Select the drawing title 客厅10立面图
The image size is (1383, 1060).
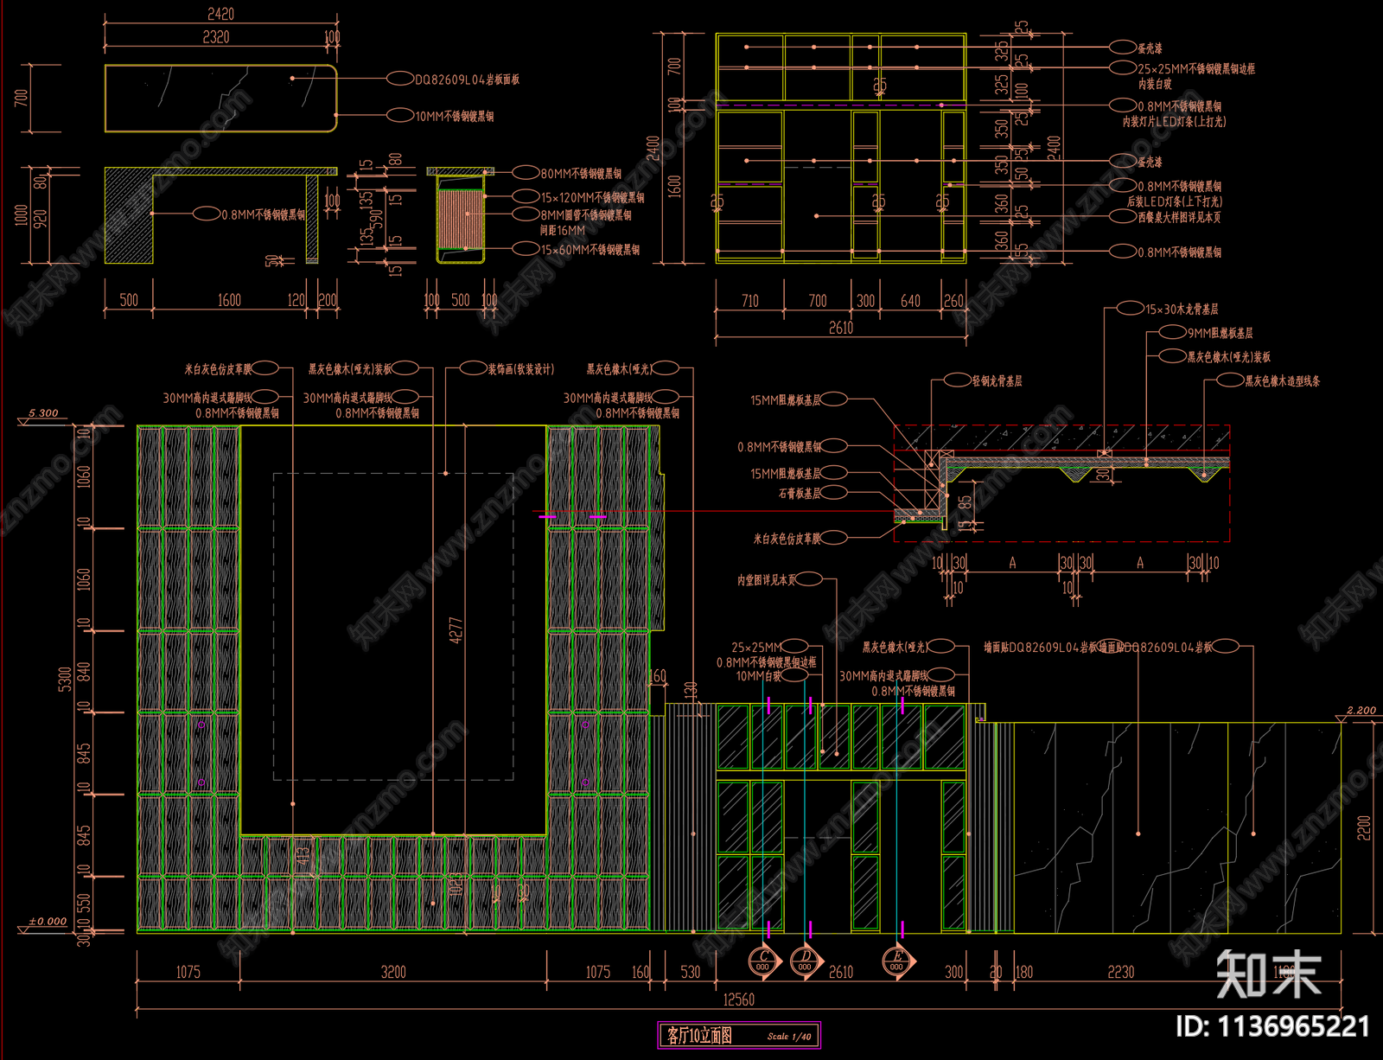pyautogui.click(x=698, y=1035)
